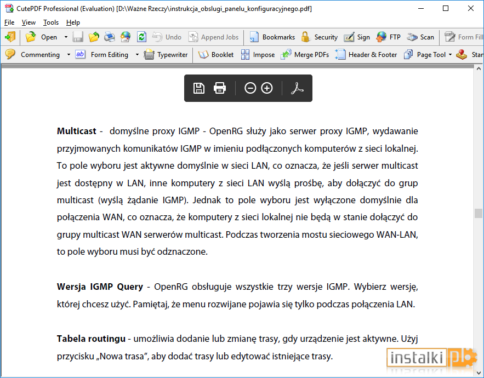This screenshot has width=484, height=378.
Task: Click the Undo button
Action: (x=167, y=37)
